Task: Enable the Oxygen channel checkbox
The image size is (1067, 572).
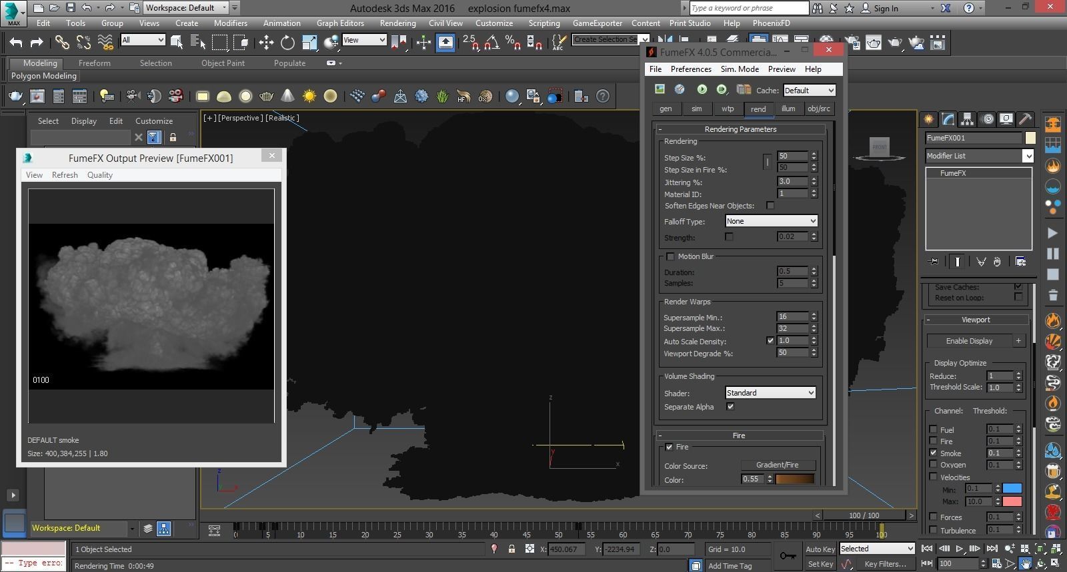Action: tap(933, 465)
